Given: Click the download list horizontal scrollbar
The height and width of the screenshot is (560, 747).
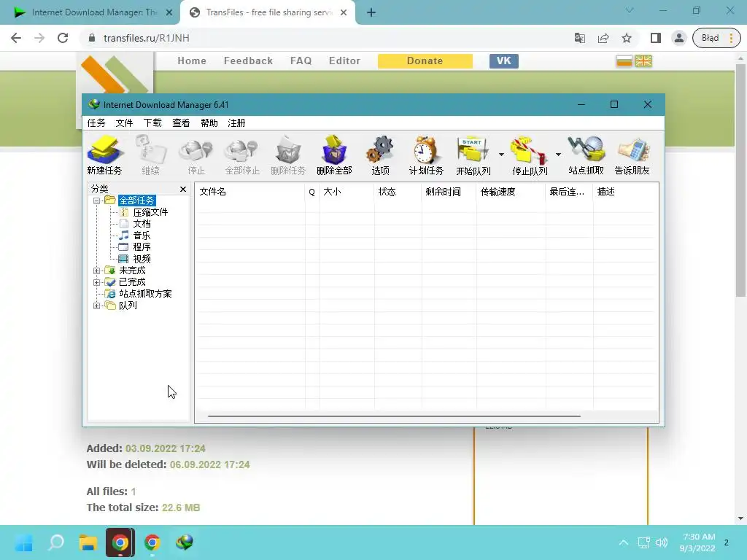Looking at the screenshot, I should (x=394, y=416).
